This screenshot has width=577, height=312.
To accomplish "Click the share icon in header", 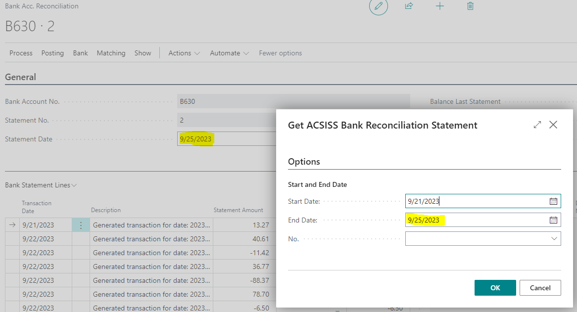I will [x=409, y=6].
